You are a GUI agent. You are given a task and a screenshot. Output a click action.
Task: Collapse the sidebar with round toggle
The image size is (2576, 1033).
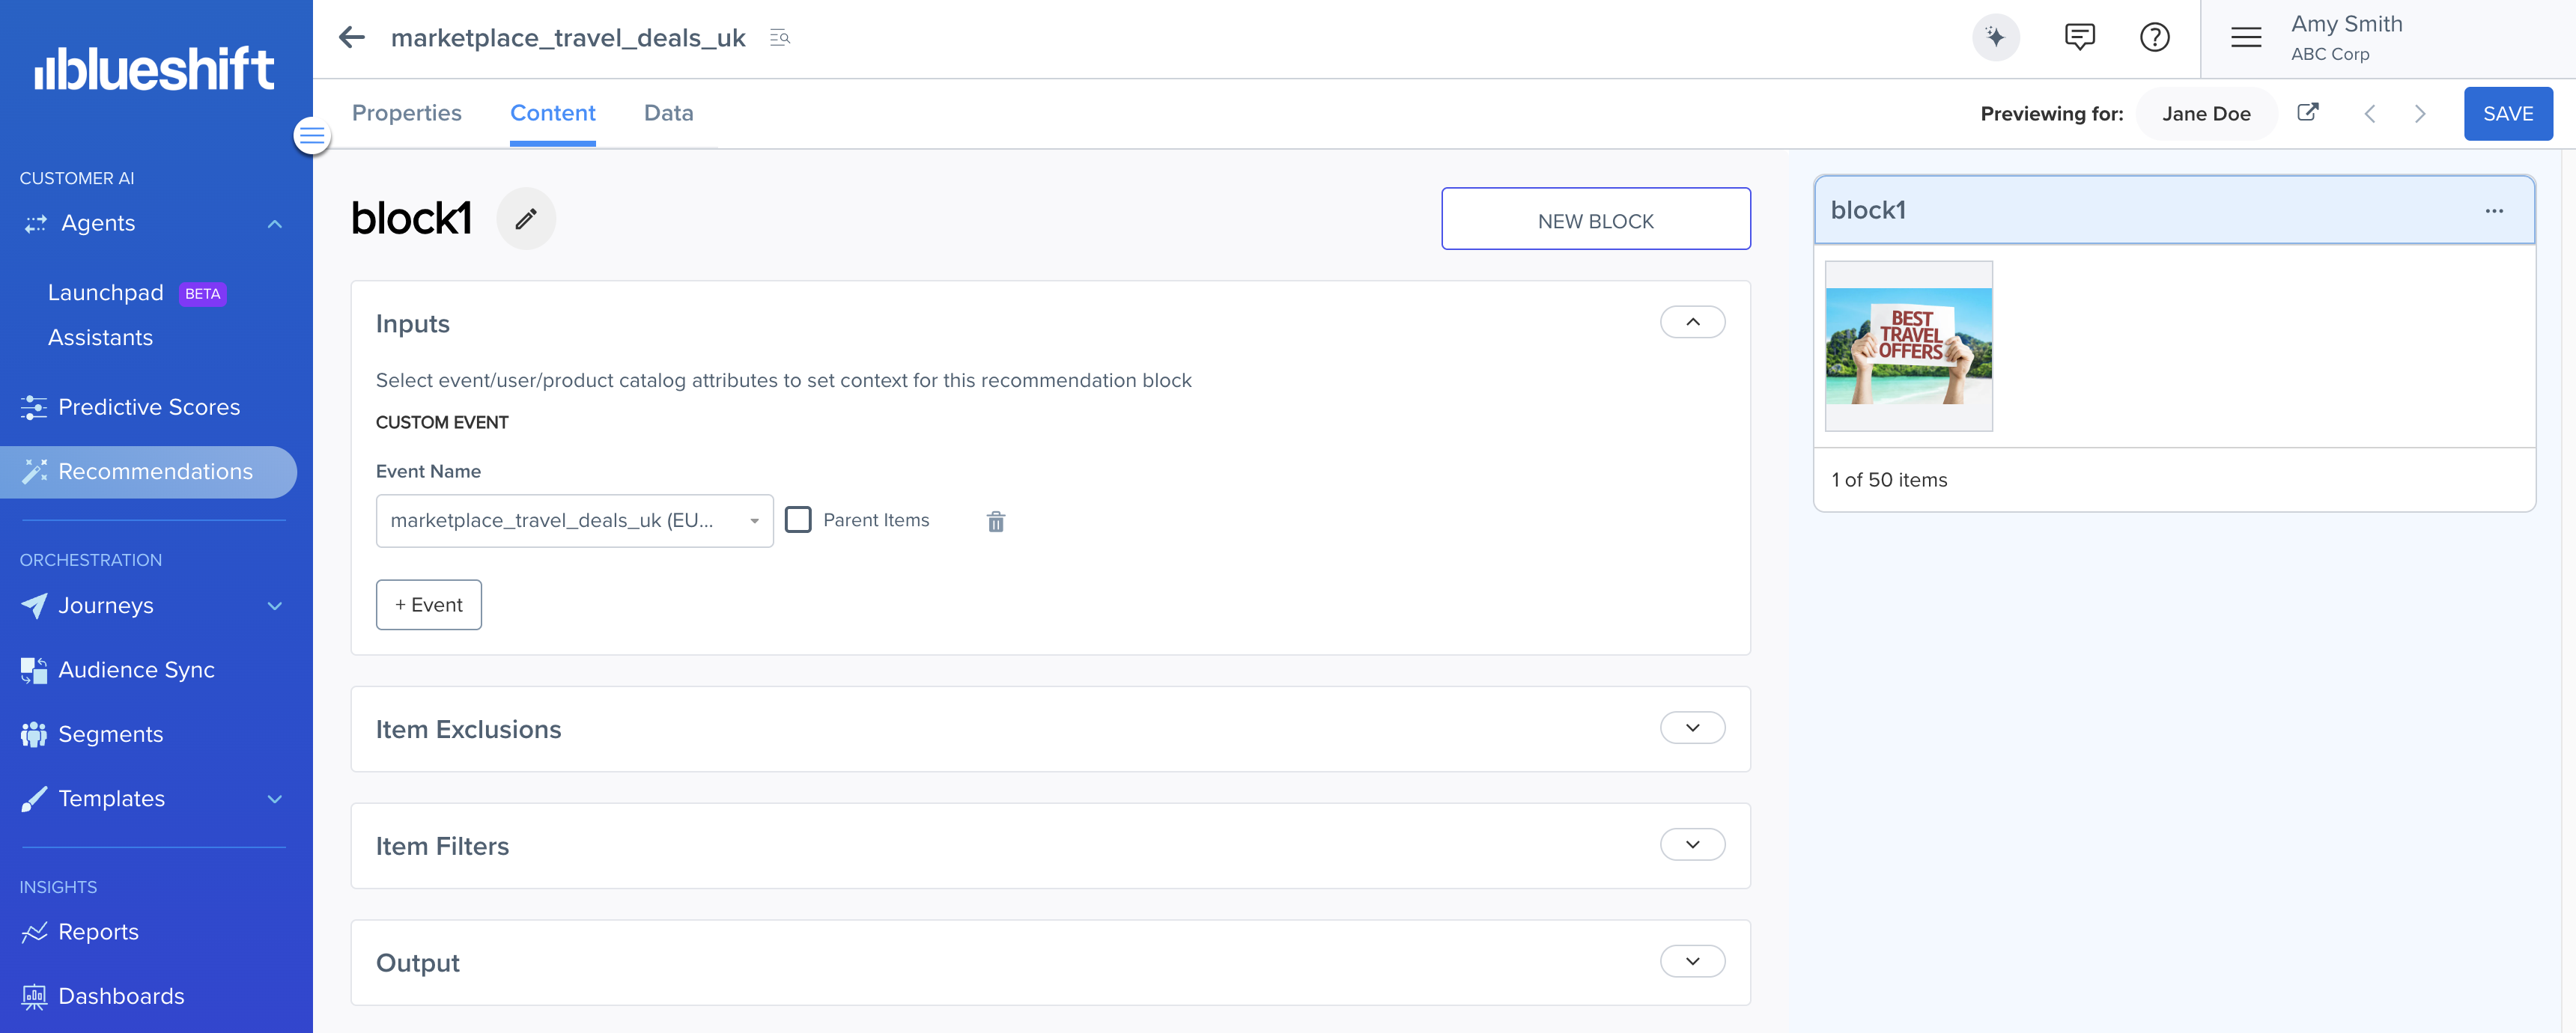click(x=312, y=136)
